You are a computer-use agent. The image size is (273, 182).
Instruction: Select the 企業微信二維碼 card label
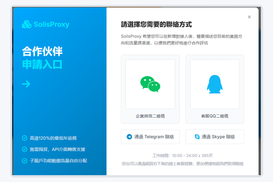pyautogui.click(x=150, y=116)
